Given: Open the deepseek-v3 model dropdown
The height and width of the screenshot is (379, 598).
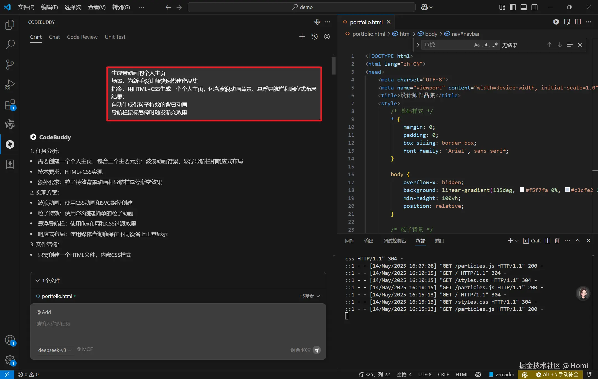Looking at the screenshot, I should pos(55,350).
